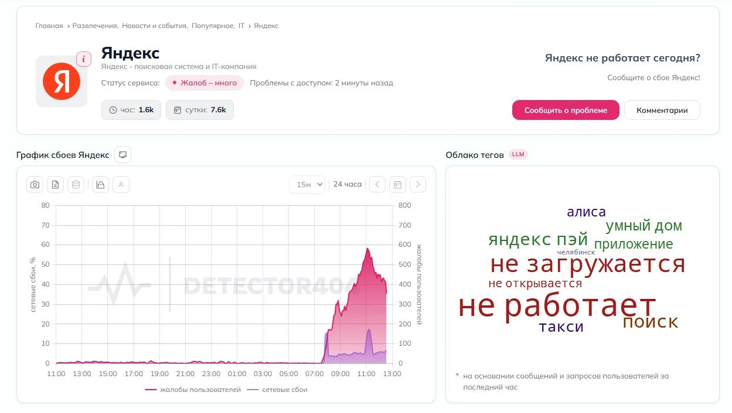Click the 24 часа range label
Viewport: 732px width, 413px height.
click(348, 184)
